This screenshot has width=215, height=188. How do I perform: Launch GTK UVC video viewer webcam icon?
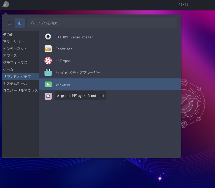(x=48, y=37)
